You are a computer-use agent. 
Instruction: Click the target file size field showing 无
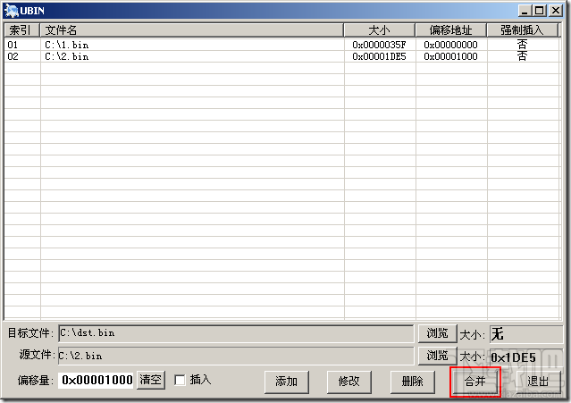pos(526,334)
